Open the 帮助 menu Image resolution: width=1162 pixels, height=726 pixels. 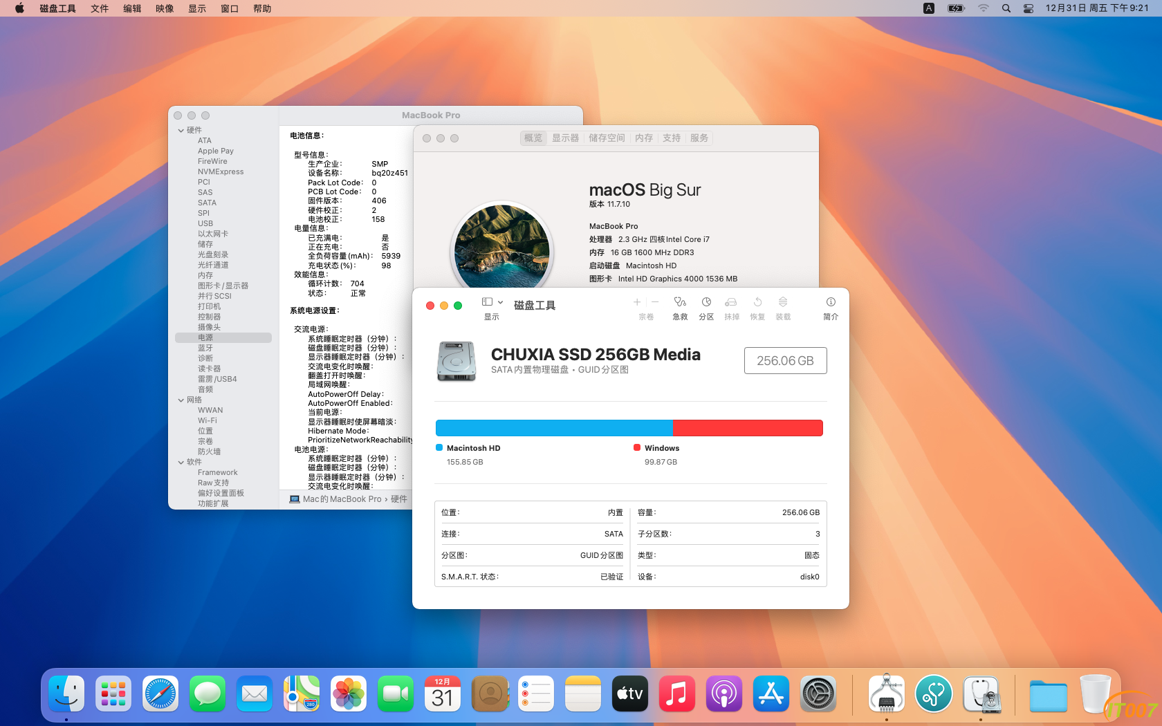(262, 8)
